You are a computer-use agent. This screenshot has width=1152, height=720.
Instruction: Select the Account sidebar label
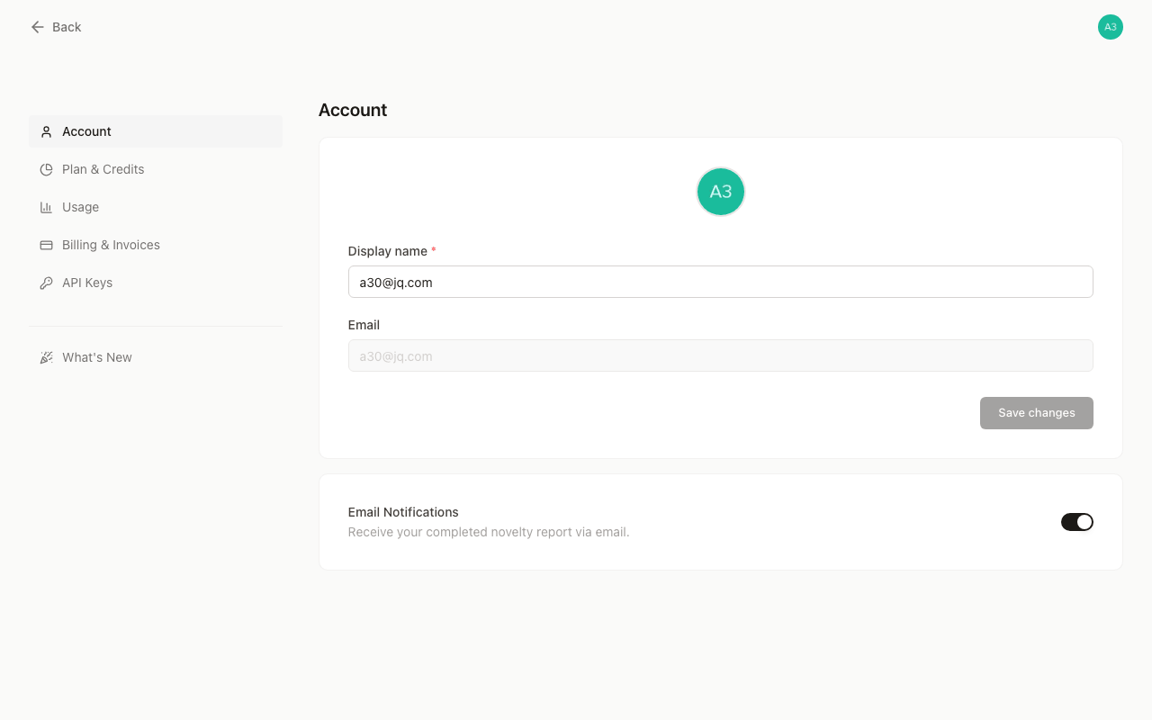coord(86,131)
